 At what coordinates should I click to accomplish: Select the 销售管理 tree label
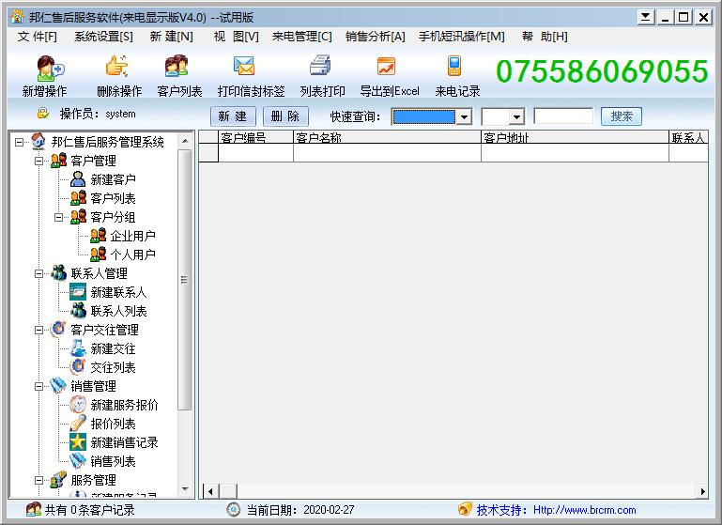[x=94, y=386]
